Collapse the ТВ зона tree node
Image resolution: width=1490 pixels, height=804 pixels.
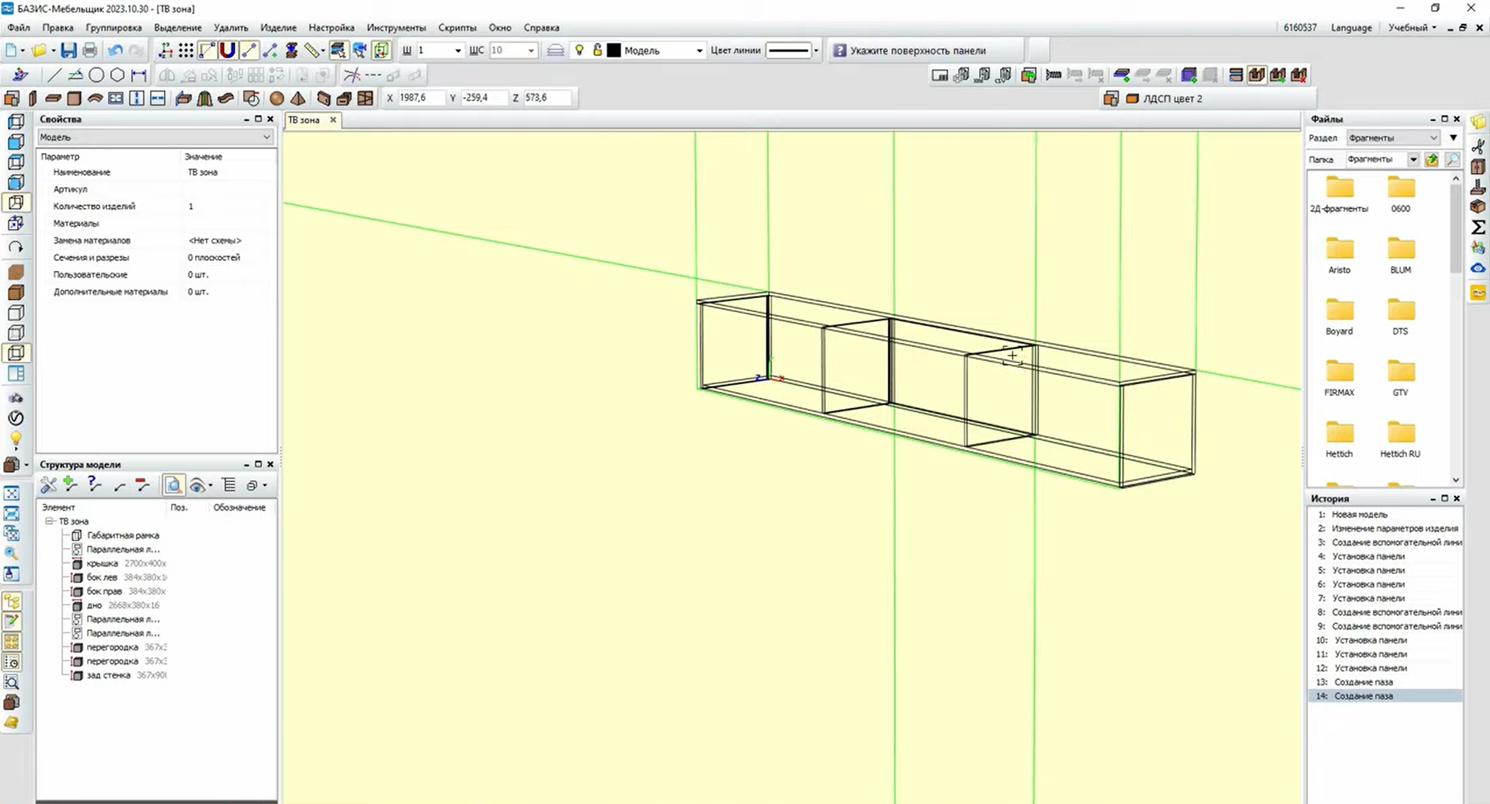[49, 522]
